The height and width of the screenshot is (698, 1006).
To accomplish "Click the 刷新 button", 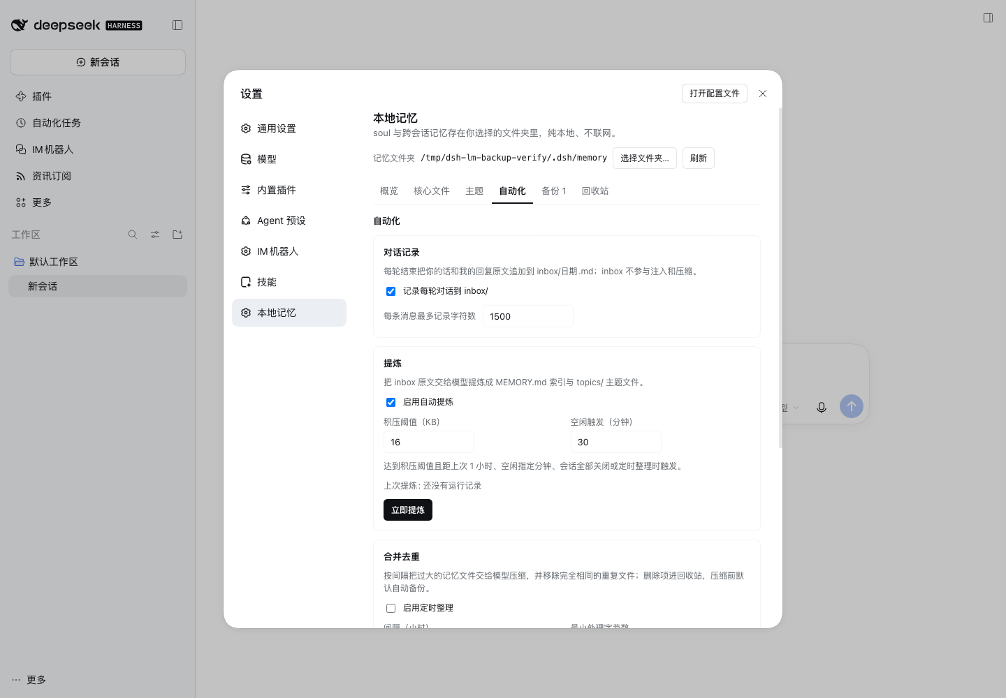I will tap(699, 158).
